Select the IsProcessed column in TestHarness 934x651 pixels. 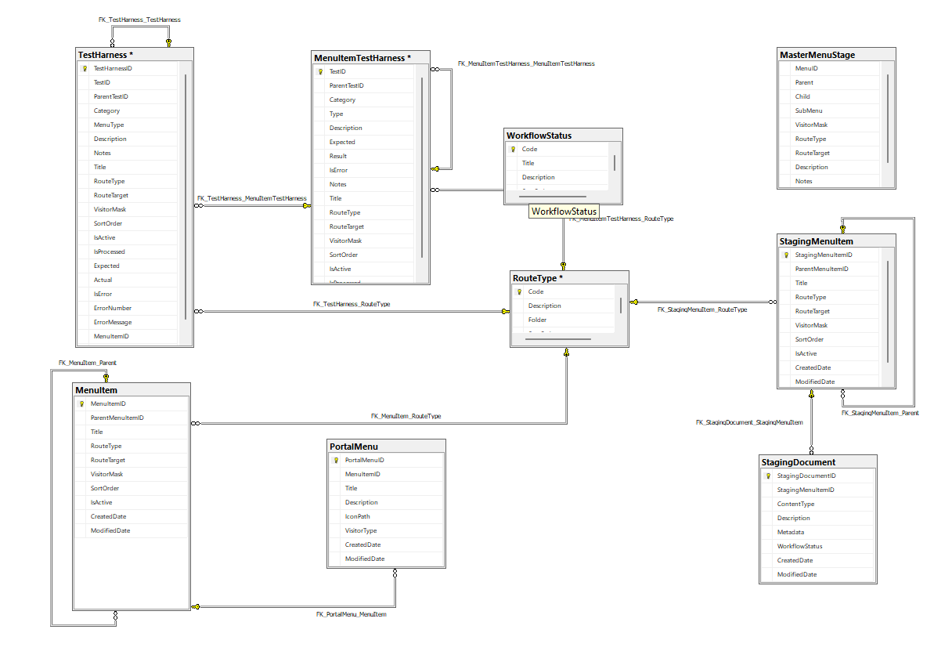pos(128,252)
